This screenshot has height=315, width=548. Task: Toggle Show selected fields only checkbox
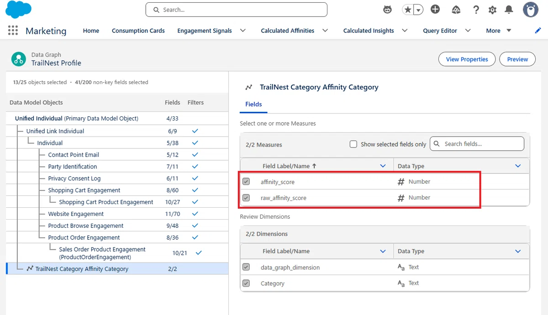point(353,144)
